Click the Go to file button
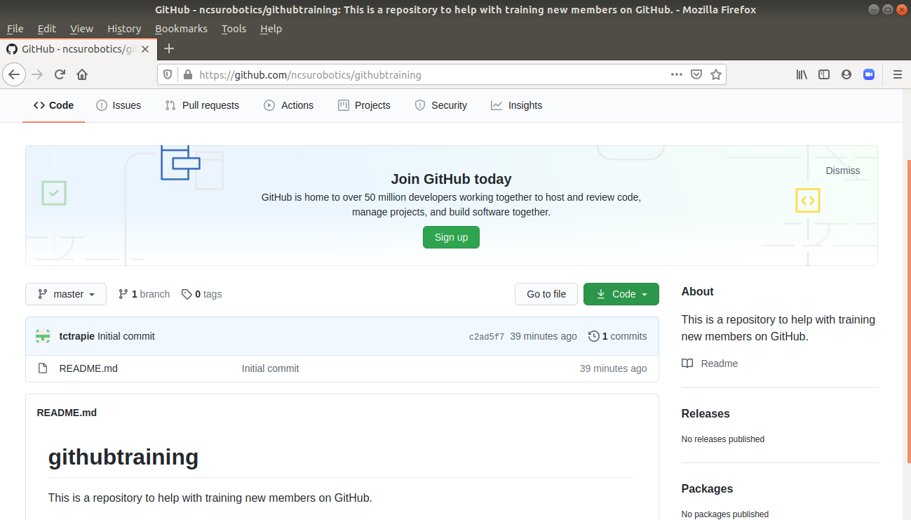Screen dimensions: 911x520 coord(546,294)
